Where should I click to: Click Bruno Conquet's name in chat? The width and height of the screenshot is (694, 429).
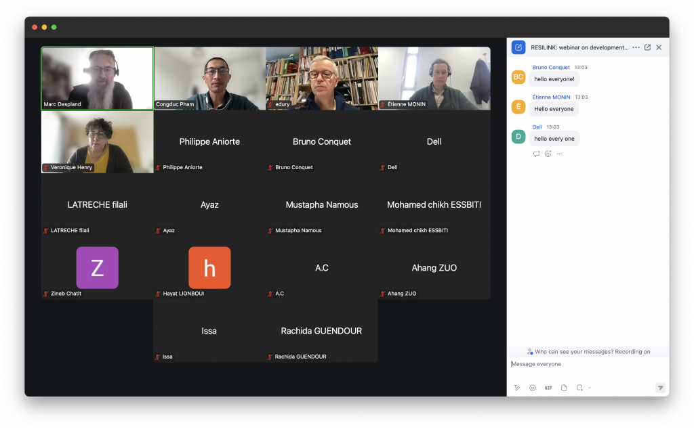pyautogui.click(x=551, y=68)
